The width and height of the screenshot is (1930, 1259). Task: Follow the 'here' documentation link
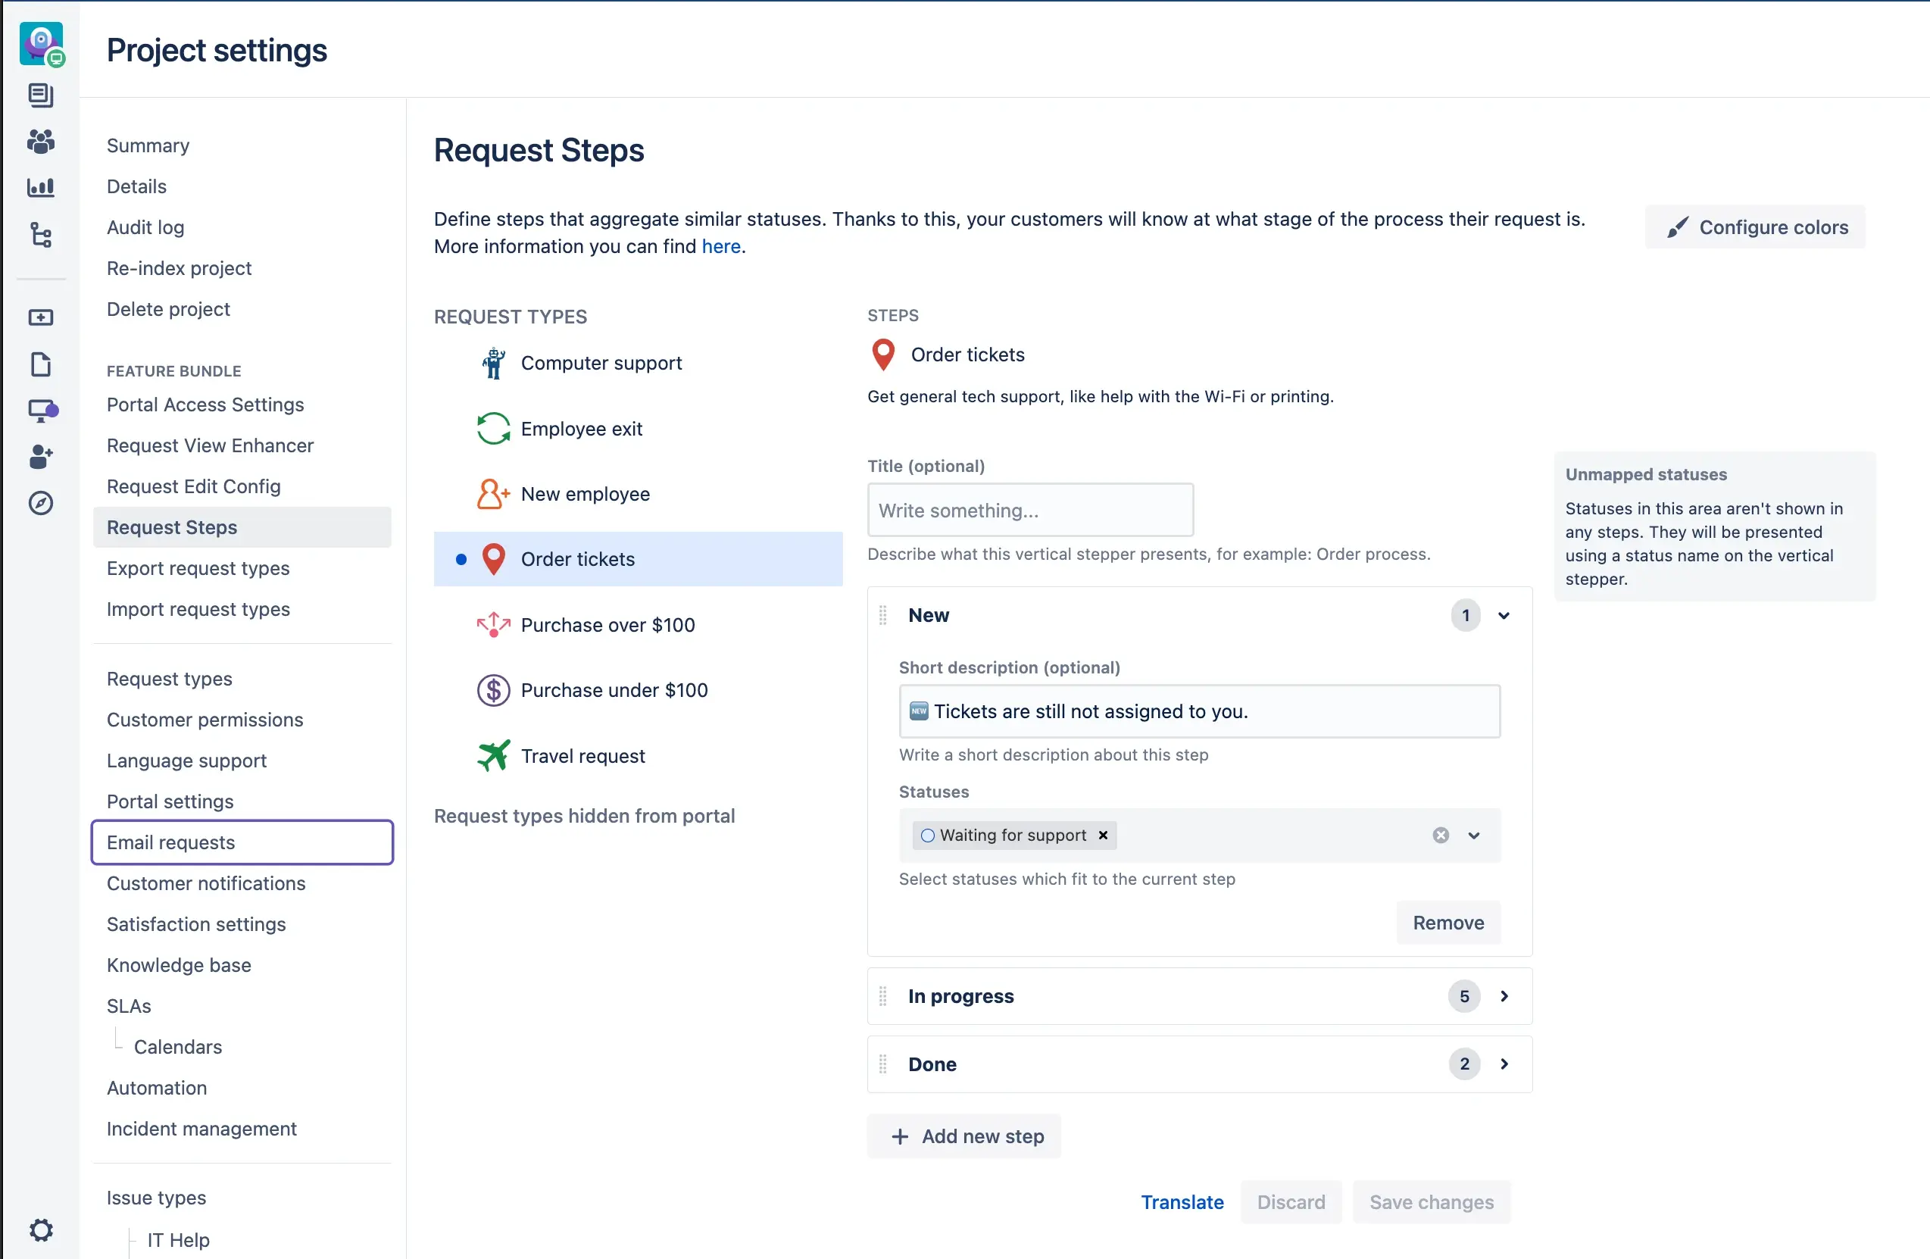coord(720,245)
